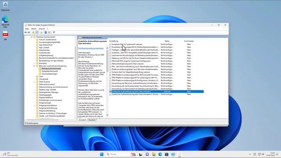Viewport: 281px width, 158px height.
Task: Switch to the Erweitert tab
Action: [x=83, y=120]
